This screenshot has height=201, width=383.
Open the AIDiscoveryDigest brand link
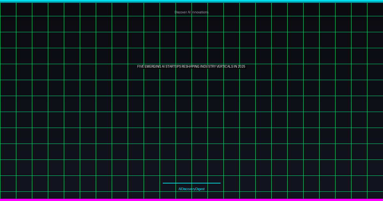[x=191, y=189]
